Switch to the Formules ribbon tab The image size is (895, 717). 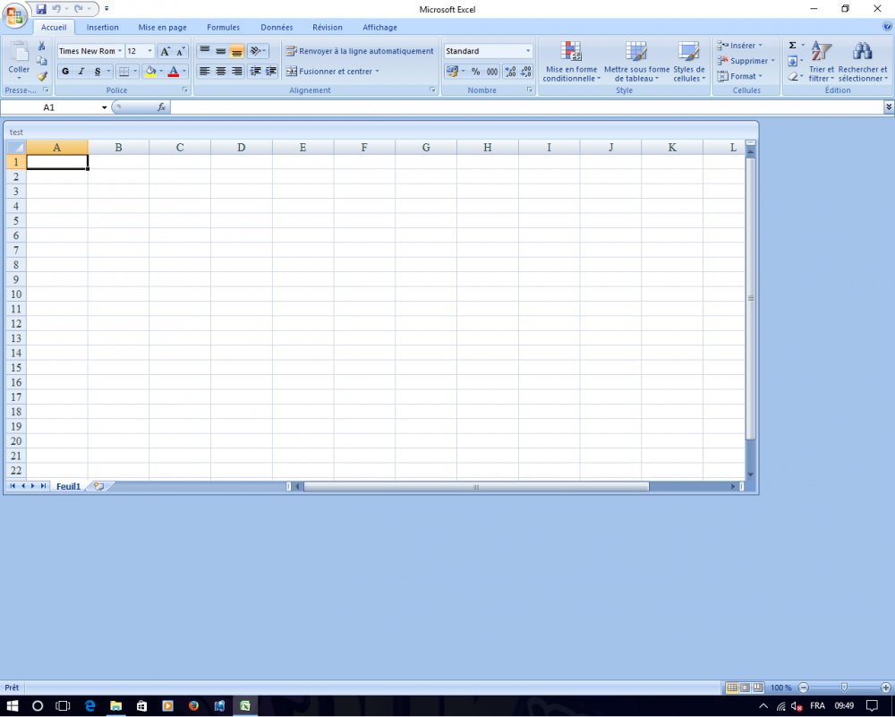tap(223, 27)
